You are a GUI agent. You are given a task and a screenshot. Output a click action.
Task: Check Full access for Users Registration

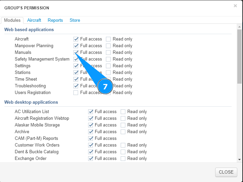pyautogui.click(x=76, y=93)
